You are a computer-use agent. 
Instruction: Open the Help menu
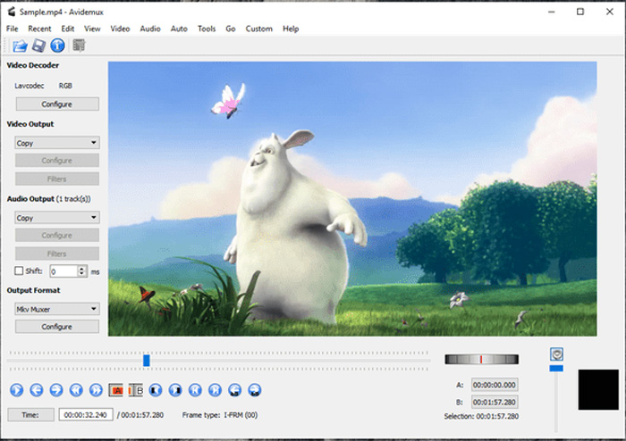[x=291, y=29]
